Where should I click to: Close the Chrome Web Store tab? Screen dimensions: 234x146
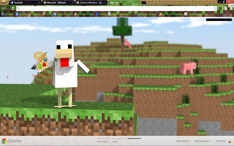tap(105, 3)
